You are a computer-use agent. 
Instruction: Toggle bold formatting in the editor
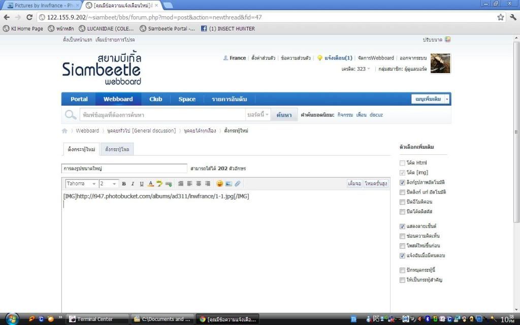coord(124,184)
